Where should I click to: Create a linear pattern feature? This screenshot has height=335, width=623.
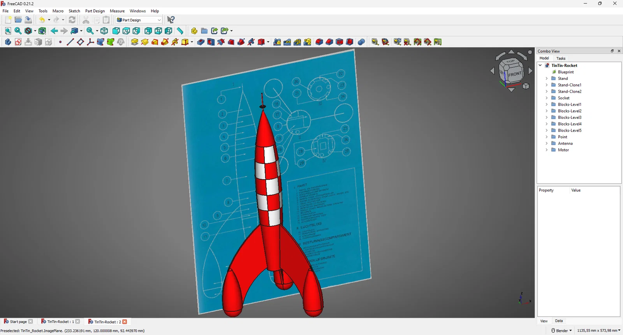(287, 42)
